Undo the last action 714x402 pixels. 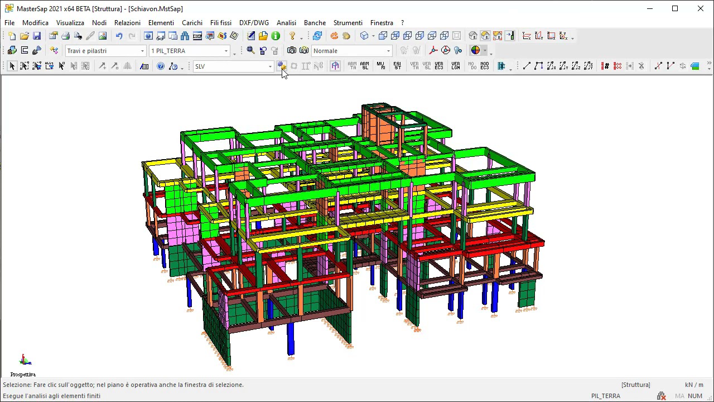coord(119,36)
